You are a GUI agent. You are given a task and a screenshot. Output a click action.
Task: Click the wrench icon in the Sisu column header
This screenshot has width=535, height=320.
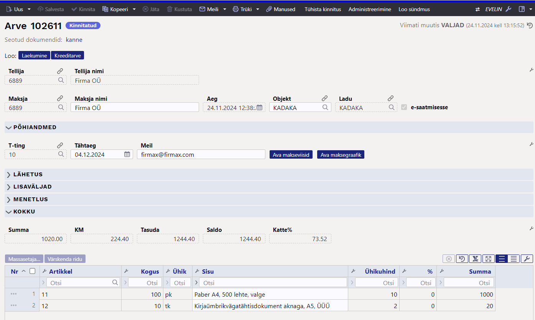click(197, 271)
